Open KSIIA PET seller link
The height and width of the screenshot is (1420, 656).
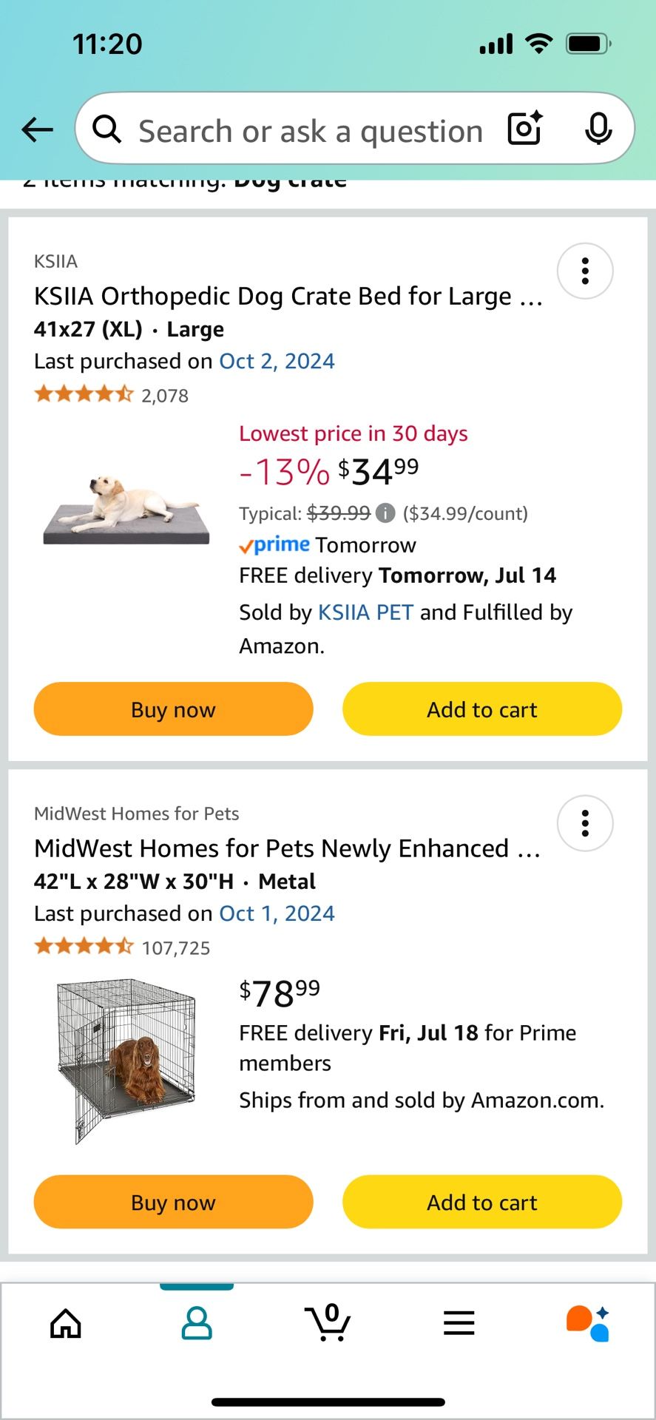[x=365, y=612]
